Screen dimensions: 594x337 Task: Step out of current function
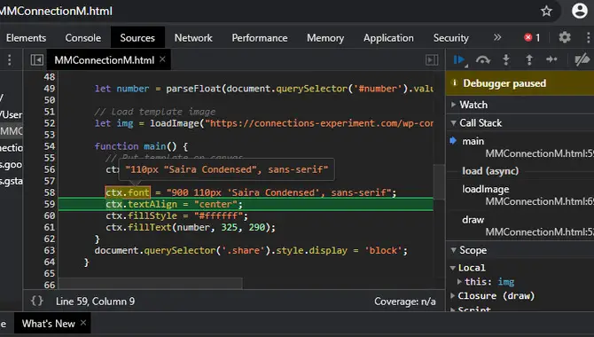529,60
